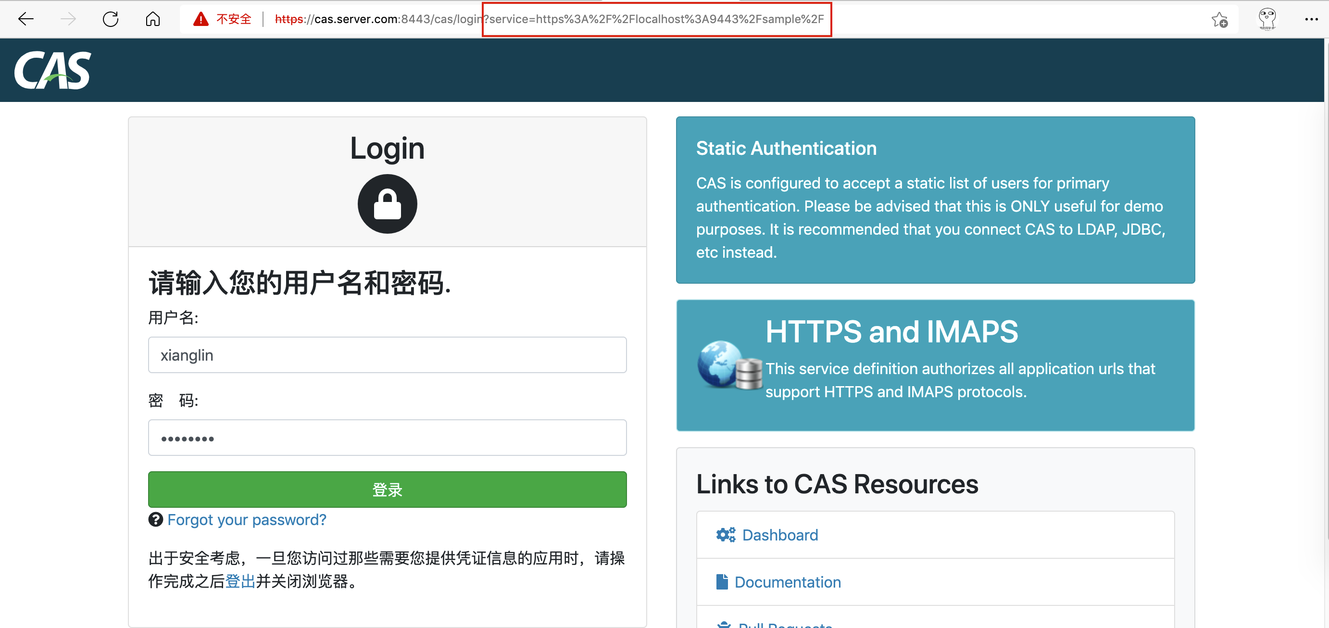The image size is (1329, 628).
Task: Click the 密 码 label
Action: point(174,401)
